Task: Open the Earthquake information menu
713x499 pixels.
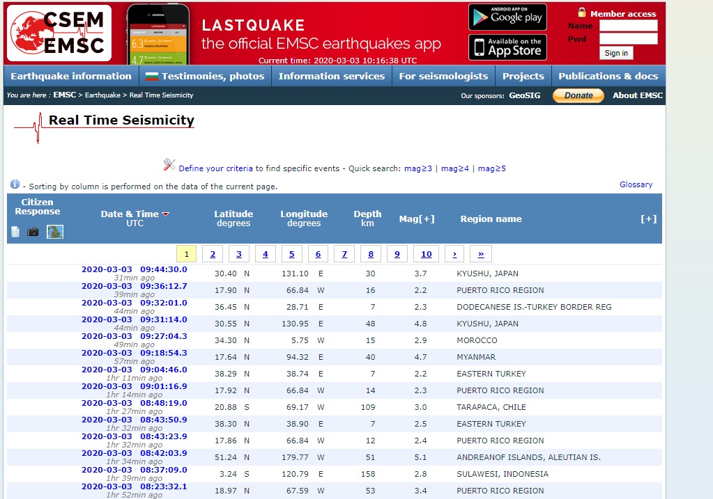Action: coord(71,76)
